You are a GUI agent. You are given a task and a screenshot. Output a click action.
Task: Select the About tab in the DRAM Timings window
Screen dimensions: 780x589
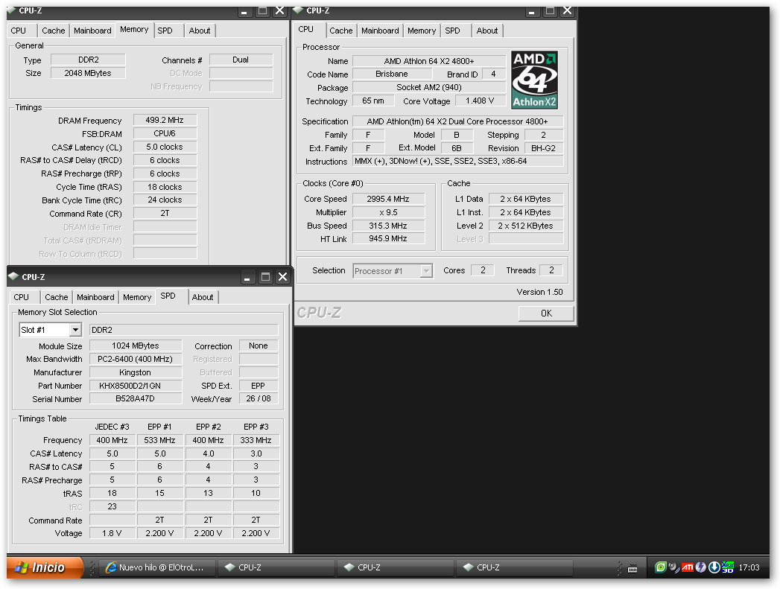200,31
